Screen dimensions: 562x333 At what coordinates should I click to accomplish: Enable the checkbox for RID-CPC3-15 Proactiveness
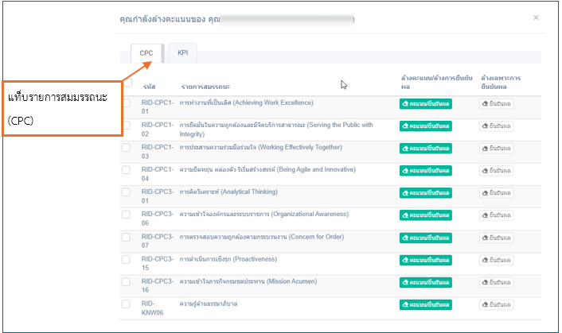click(126, 259)
